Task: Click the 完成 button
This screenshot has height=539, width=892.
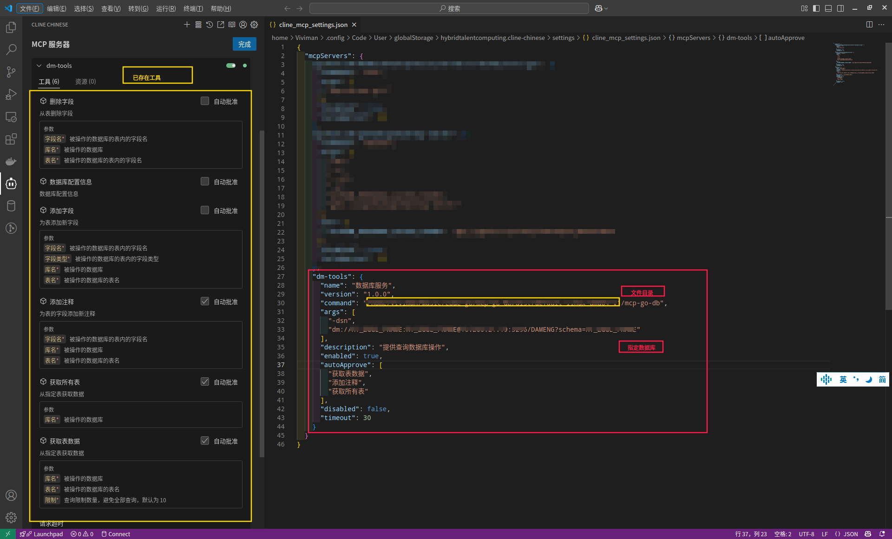Action: (x=244, y=44)
